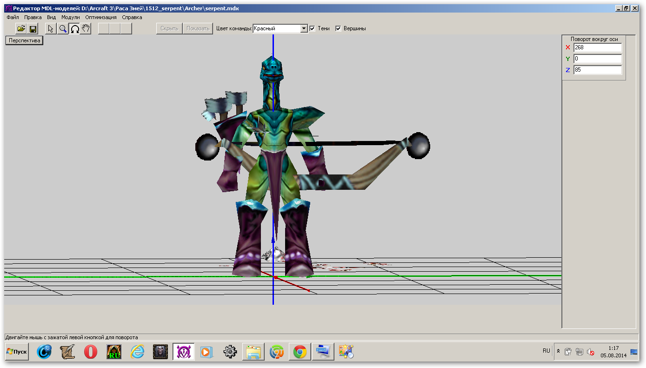Select the arrow pointer tool

pyautogui.click(x=51, y=29)
